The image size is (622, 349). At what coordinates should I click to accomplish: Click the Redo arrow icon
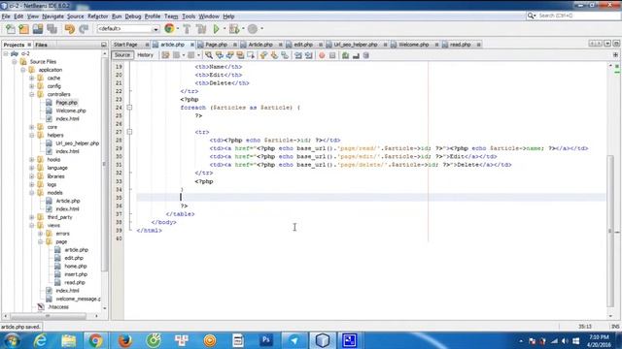84,29
